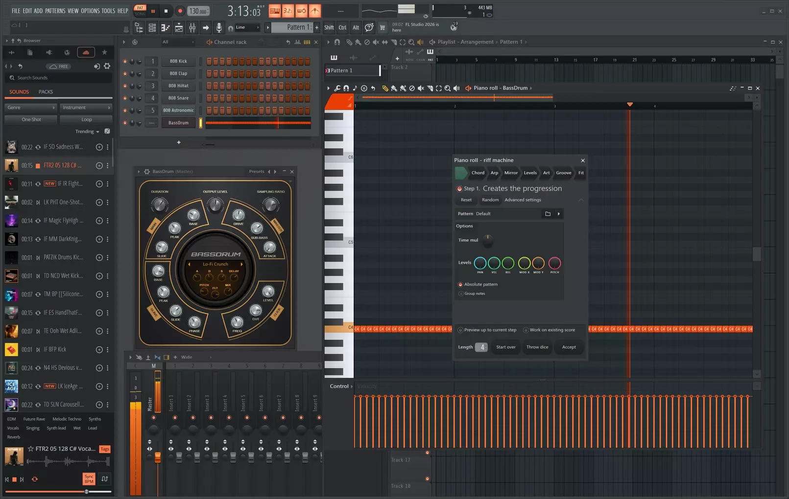Expand the Trending sort dropdown
Screen dimensions: 789x499
pyautogui.click(x=87, y=132)
